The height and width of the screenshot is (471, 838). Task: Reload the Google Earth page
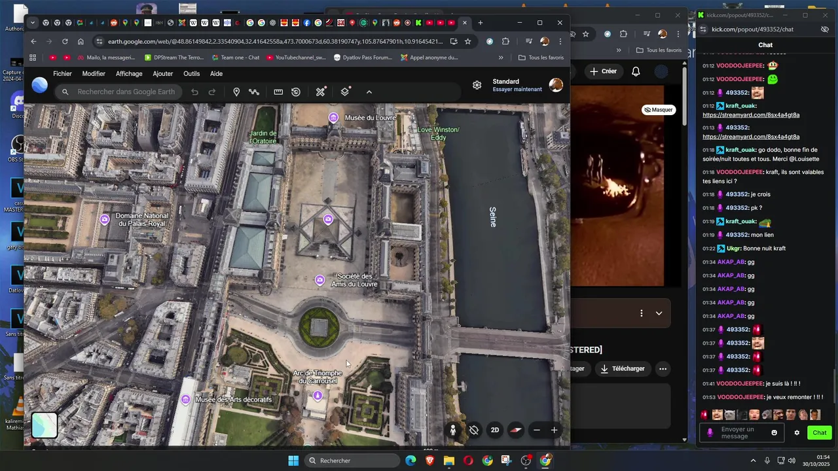(x=65, y=41)
